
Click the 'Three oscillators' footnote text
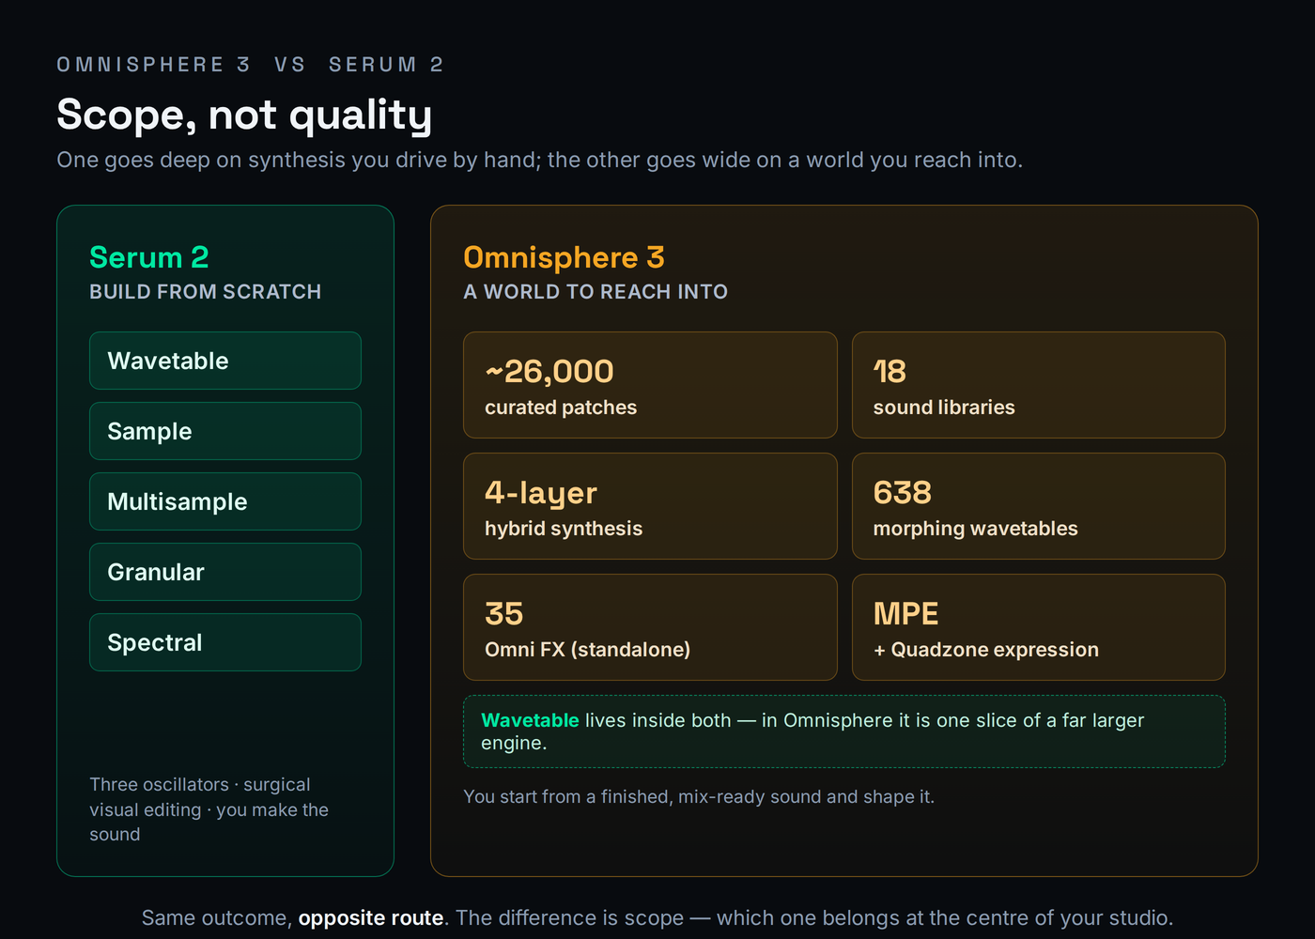click(x=209, y=809)
